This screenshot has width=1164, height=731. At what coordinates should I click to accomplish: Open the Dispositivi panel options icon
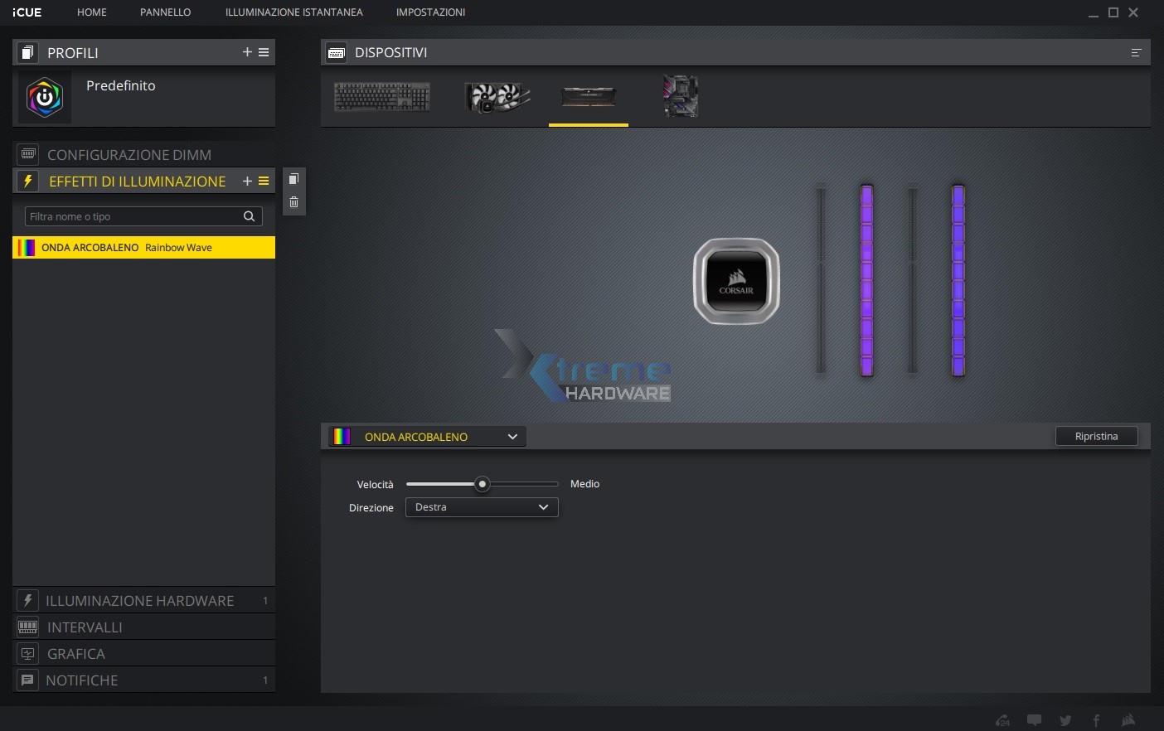click(x=1136, y=53)
